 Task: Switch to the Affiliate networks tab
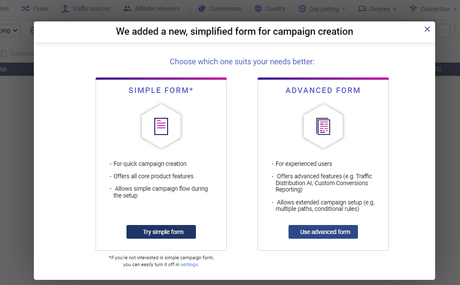click(x=157, y=9)
